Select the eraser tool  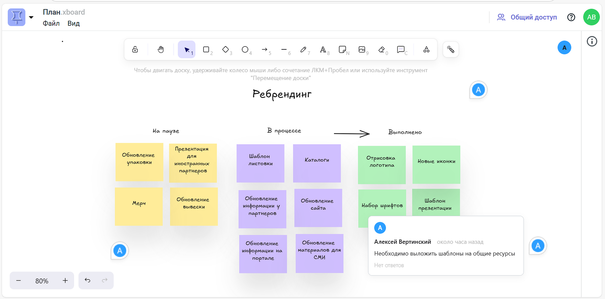point(381,49)
